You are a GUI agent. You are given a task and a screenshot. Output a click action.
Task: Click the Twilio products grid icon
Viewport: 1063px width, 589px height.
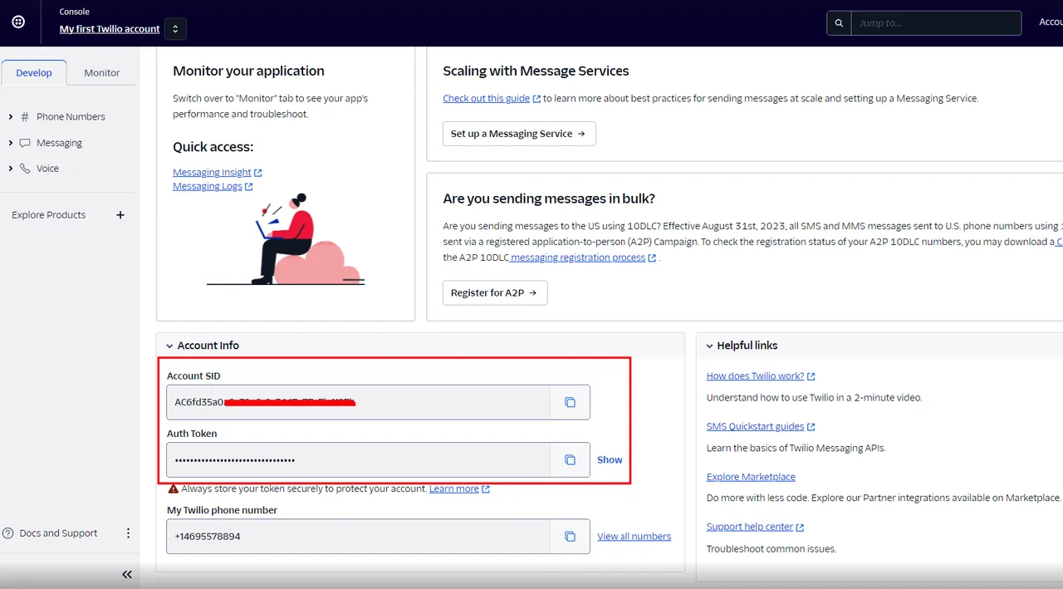coord(18,22)
